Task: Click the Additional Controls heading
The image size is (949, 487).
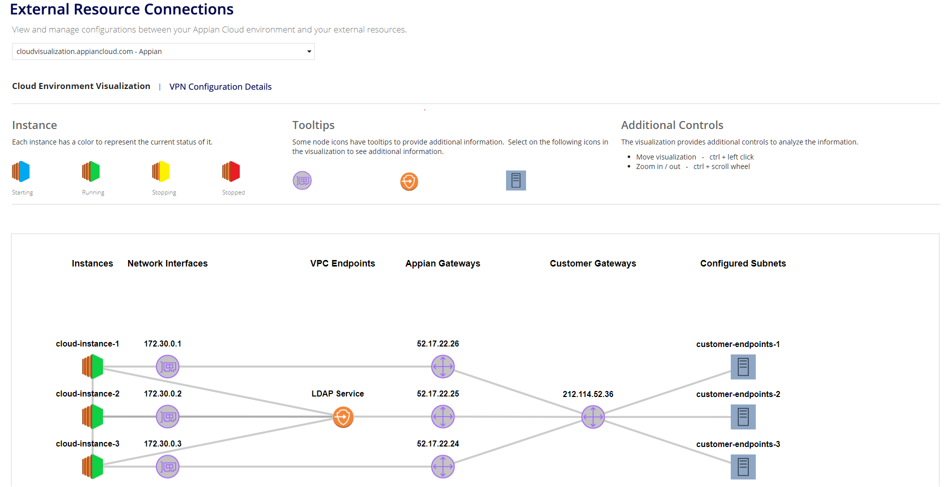Action: [x=672, y=125]
